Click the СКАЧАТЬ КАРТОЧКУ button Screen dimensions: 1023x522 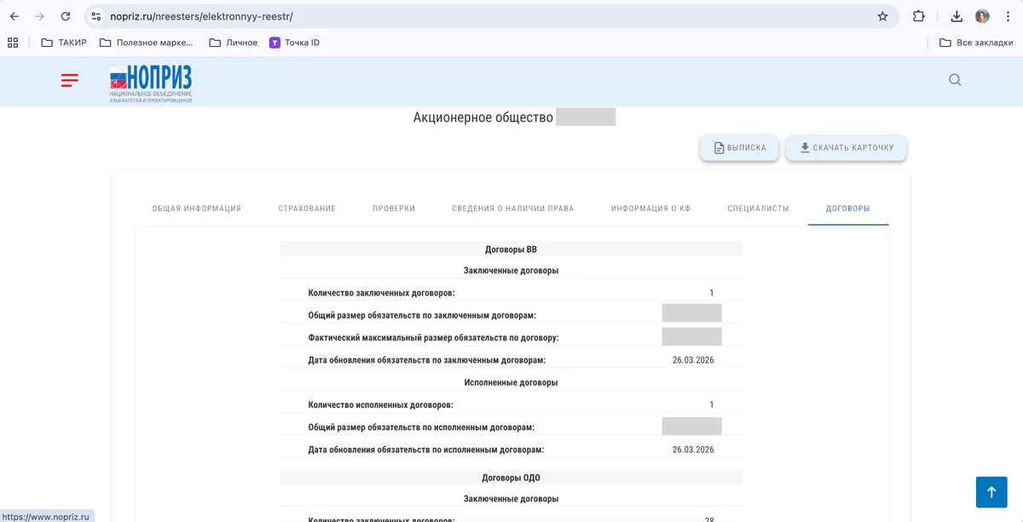846,147
